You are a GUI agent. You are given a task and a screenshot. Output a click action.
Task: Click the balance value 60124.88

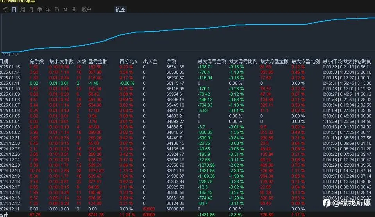click(x=175, y=203)
